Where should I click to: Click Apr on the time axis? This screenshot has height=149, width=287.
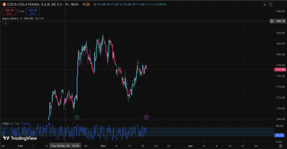click(x=191, y=146)
